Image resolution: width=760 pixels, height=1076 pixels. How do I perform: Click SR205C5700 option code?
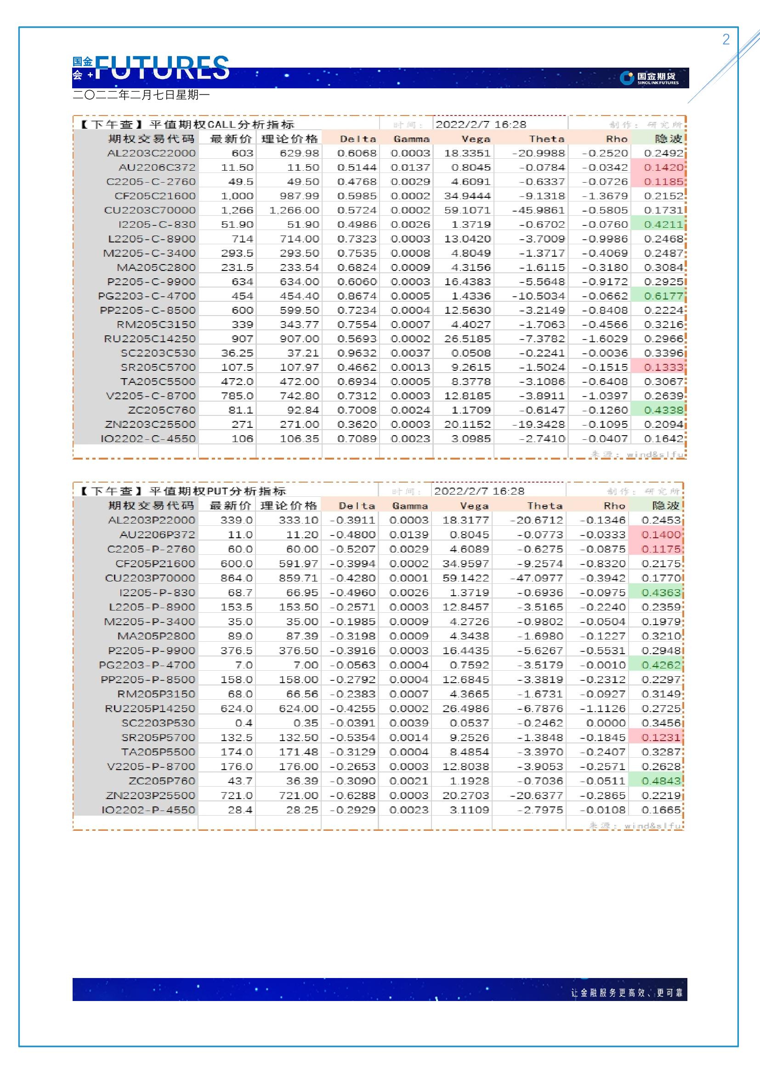pyautogui.click(x=158, y=368)
